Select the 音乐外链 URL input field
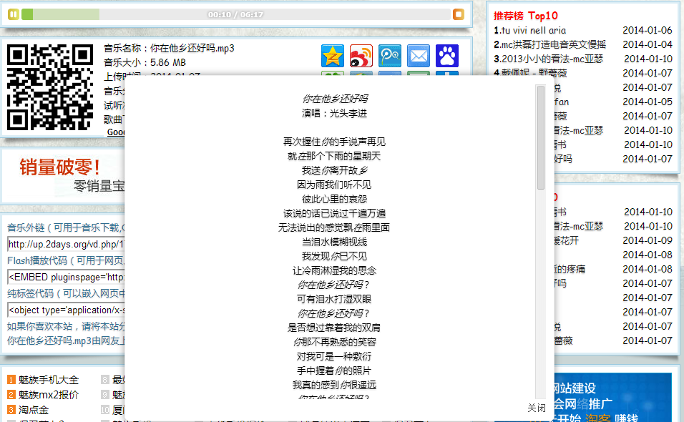 click(66, 244)
